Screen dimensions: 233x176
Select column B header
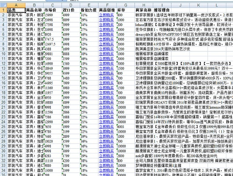pyautogui.click(x=34, y=5)
